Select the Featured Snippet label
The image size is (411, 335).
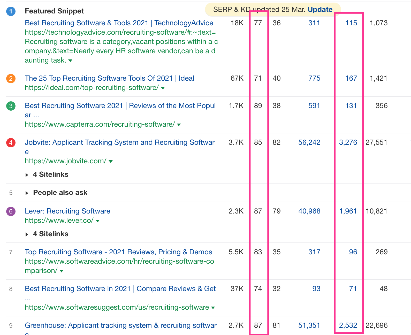pyautogui.click(x=54, y=11)
